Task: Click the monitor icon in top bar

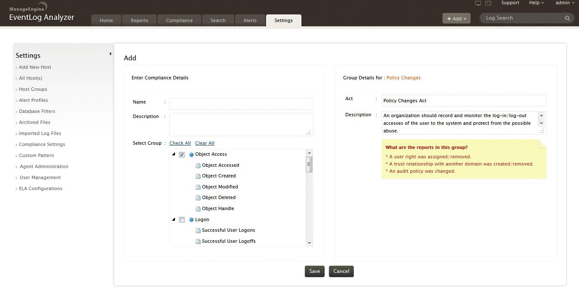Action: 478,3
